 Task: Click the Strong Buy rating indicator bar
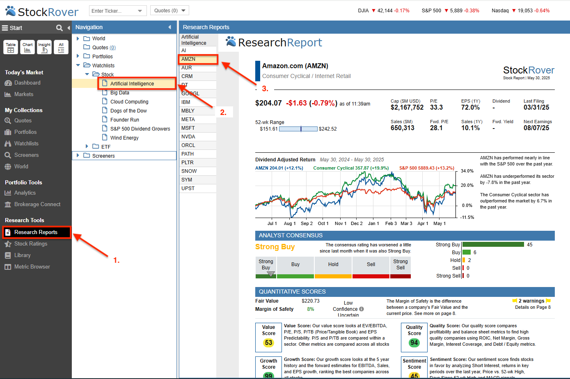point(266,276)
